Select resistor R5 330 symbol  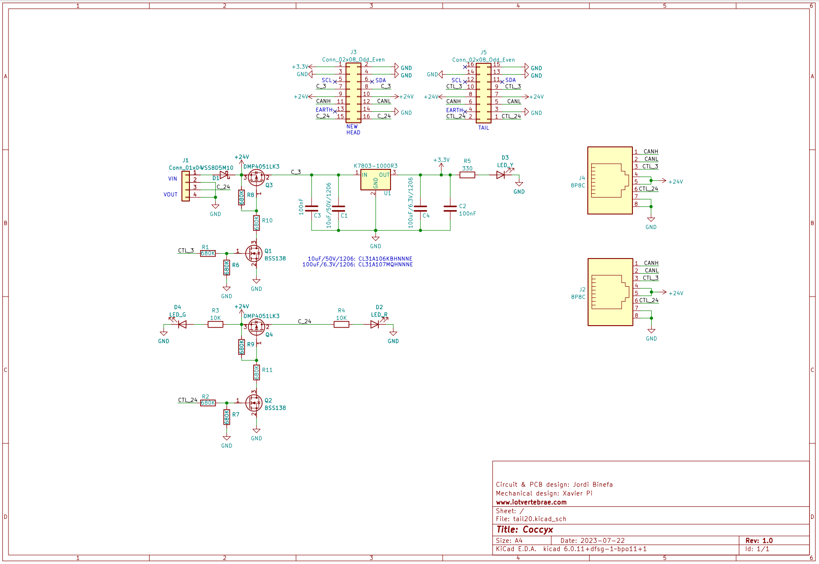click(x=467, y=175)
